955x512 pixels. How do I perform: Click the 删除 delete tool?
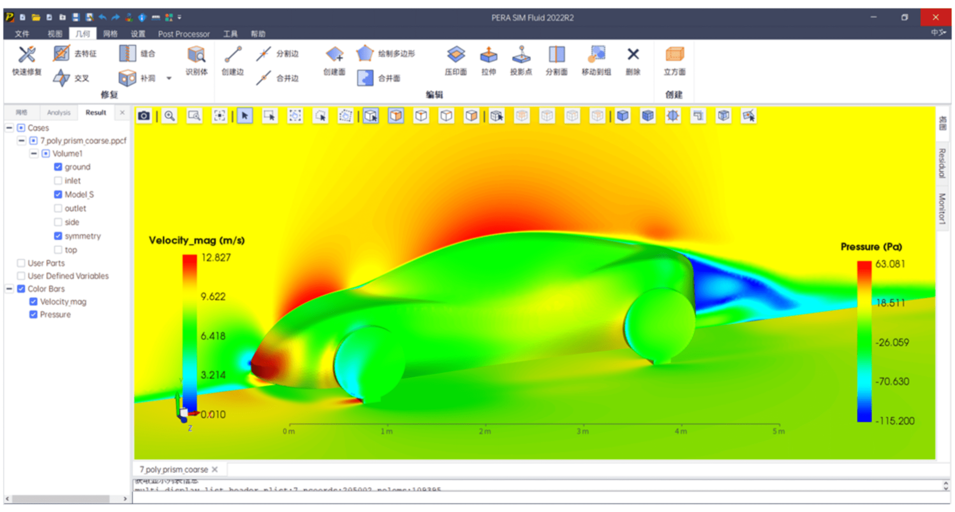(633, 61)
